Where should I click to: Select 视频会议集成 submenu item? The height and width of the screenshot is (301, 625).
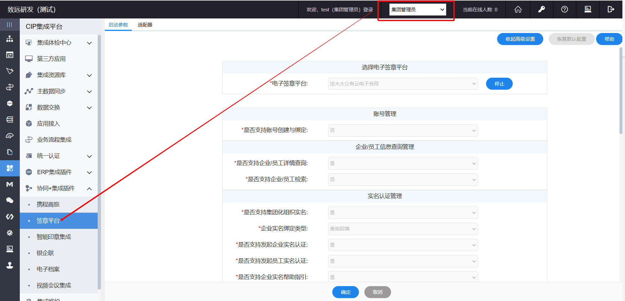tap(59, 285)
